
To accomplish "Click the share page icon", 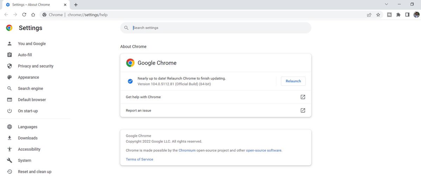I will 369,15.
